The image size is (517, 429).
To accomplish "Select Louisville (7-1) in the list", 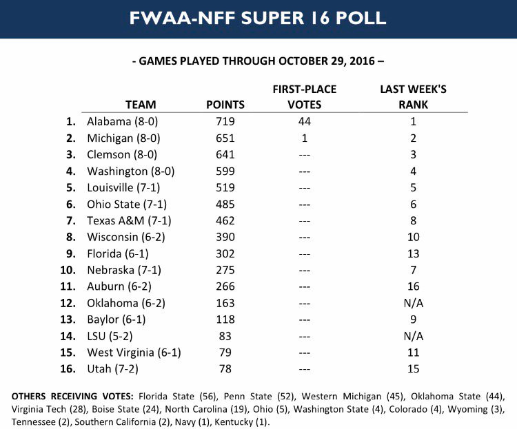I will [123, 188].
